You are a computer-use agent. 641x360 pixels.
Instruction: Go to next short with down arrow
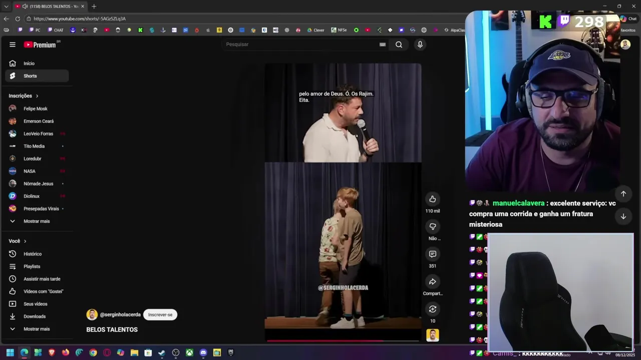coord(623,216)
